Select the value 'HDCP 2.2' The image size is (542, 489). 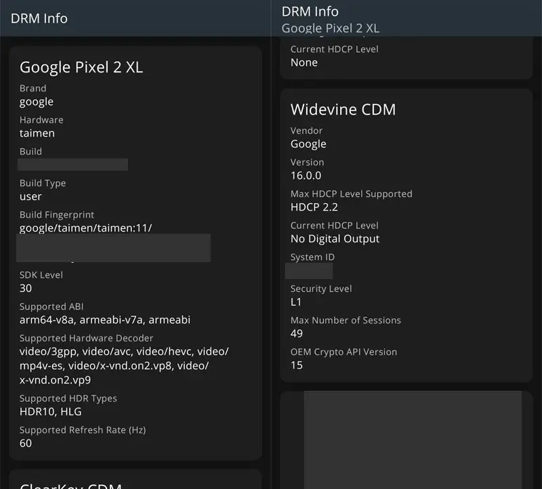[x=314, y=207]
